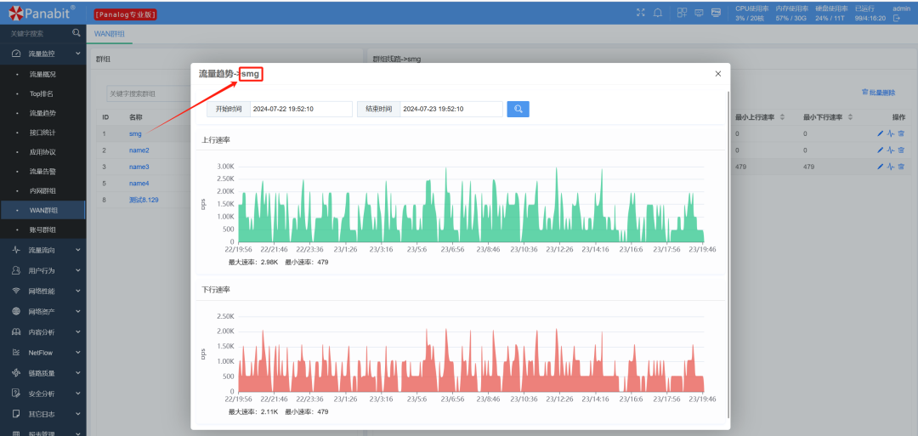Open 流量概况 in the sidebar
The image size is (918, 436).
pos(42,74)
